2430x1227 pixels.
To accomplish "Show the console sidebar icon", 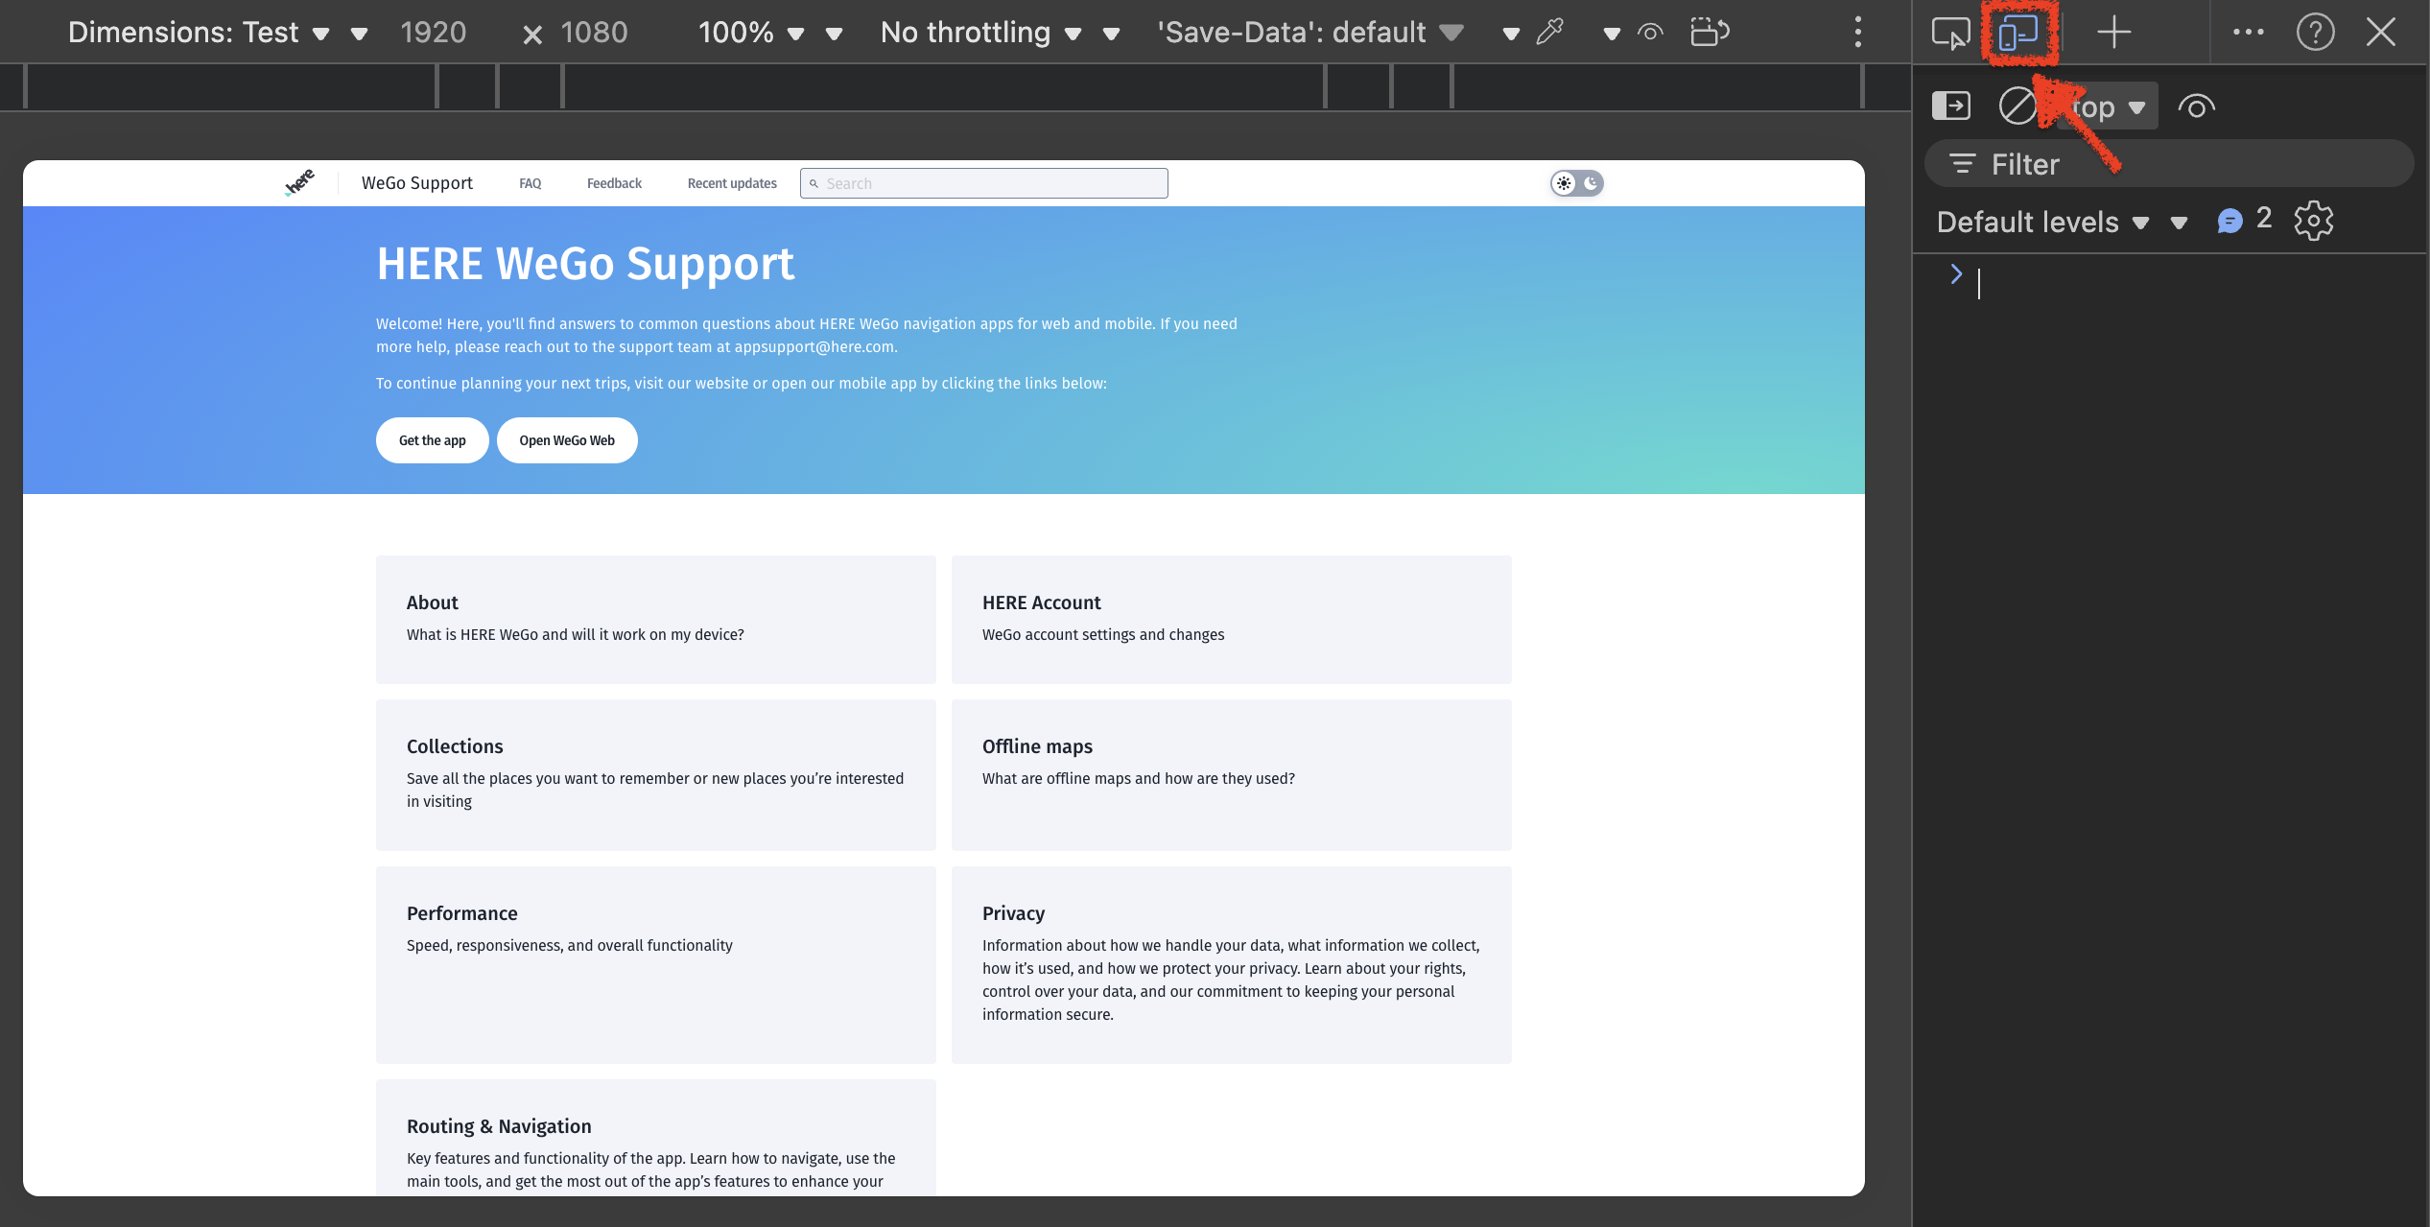I will click(1950, 106).
